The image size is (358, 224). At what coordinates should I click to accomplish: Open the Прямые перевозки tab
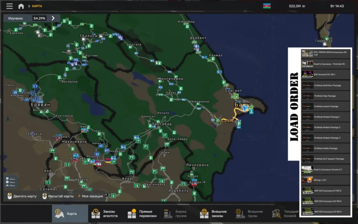(142, 213)
